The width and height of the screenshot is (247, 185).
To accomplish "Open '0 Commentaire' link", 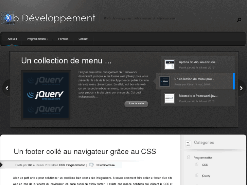I will [105, 165].
